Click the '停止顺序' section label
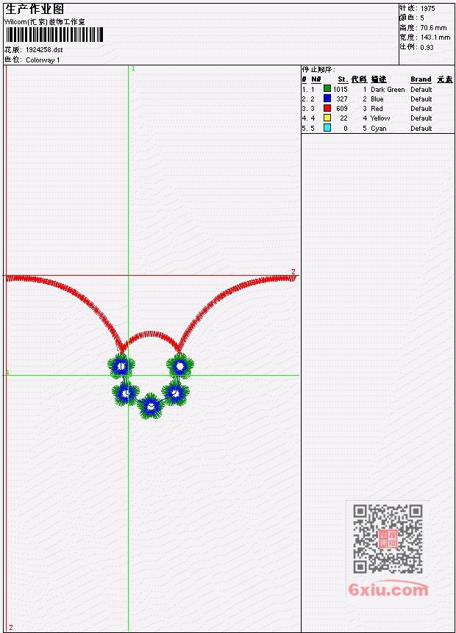456x633 pixels. coord(318,69)
